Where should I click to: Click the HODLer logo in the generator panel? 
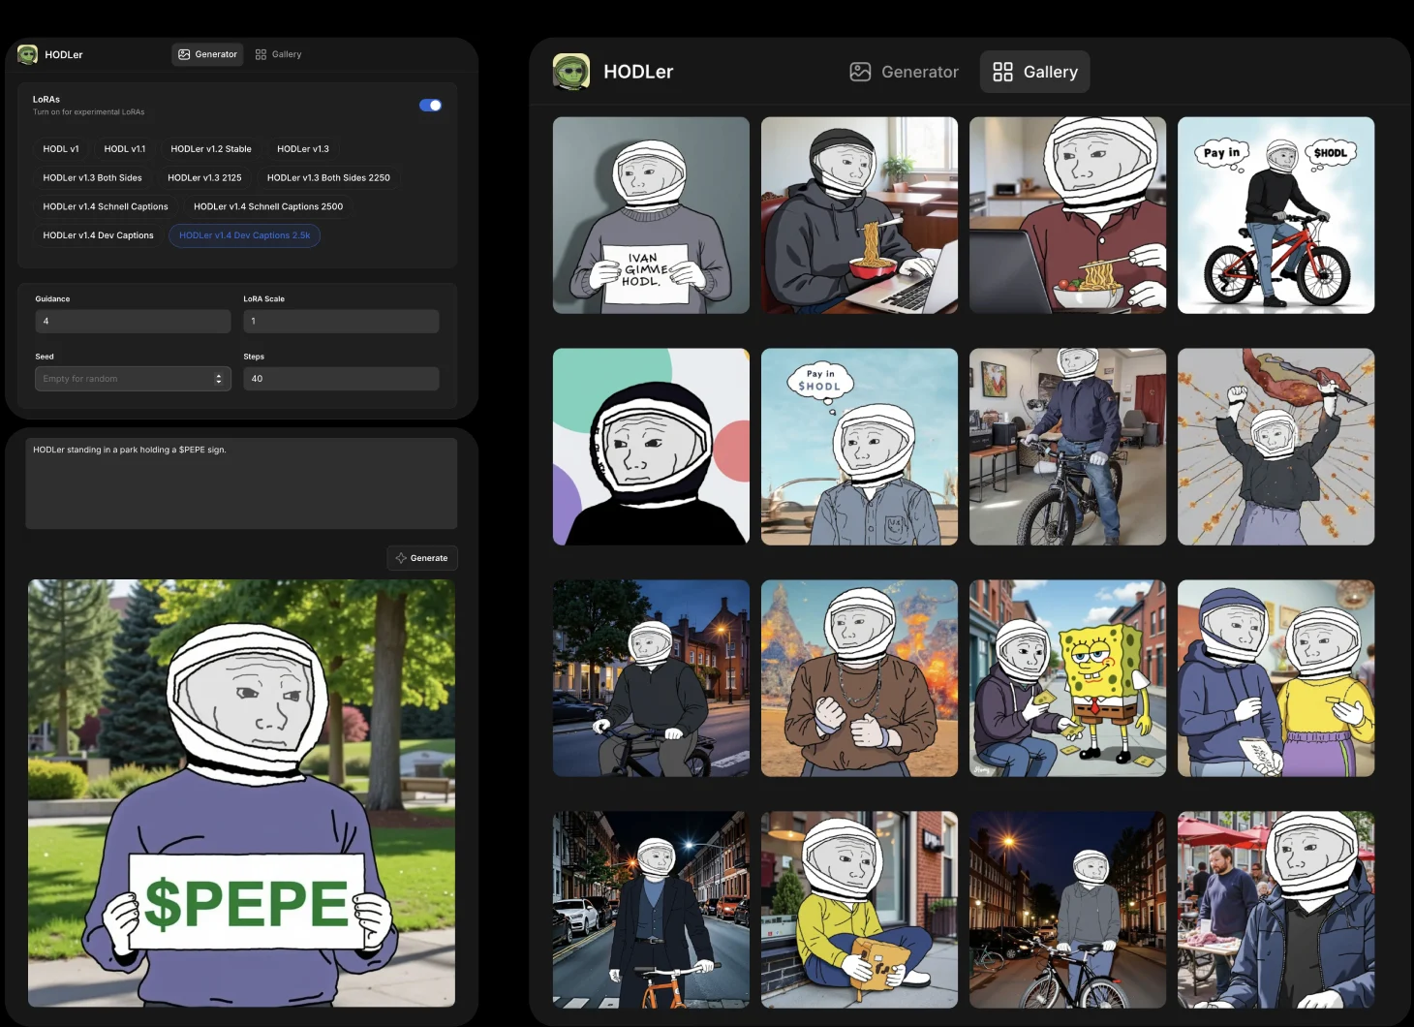[x=27, y=54]
